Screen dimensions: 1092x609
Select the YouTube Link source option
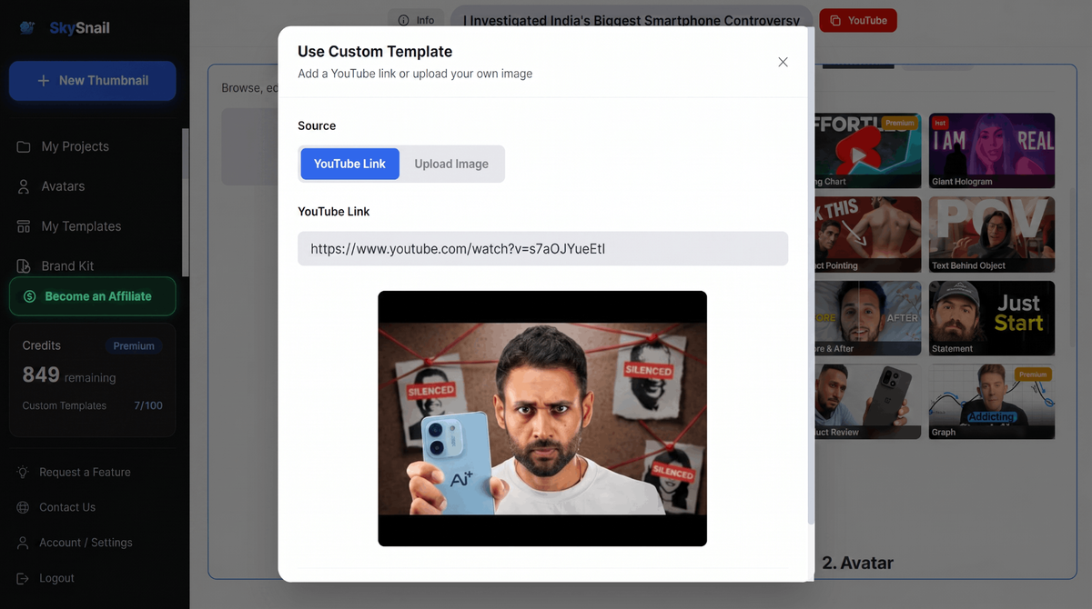(x=350, y=164)
